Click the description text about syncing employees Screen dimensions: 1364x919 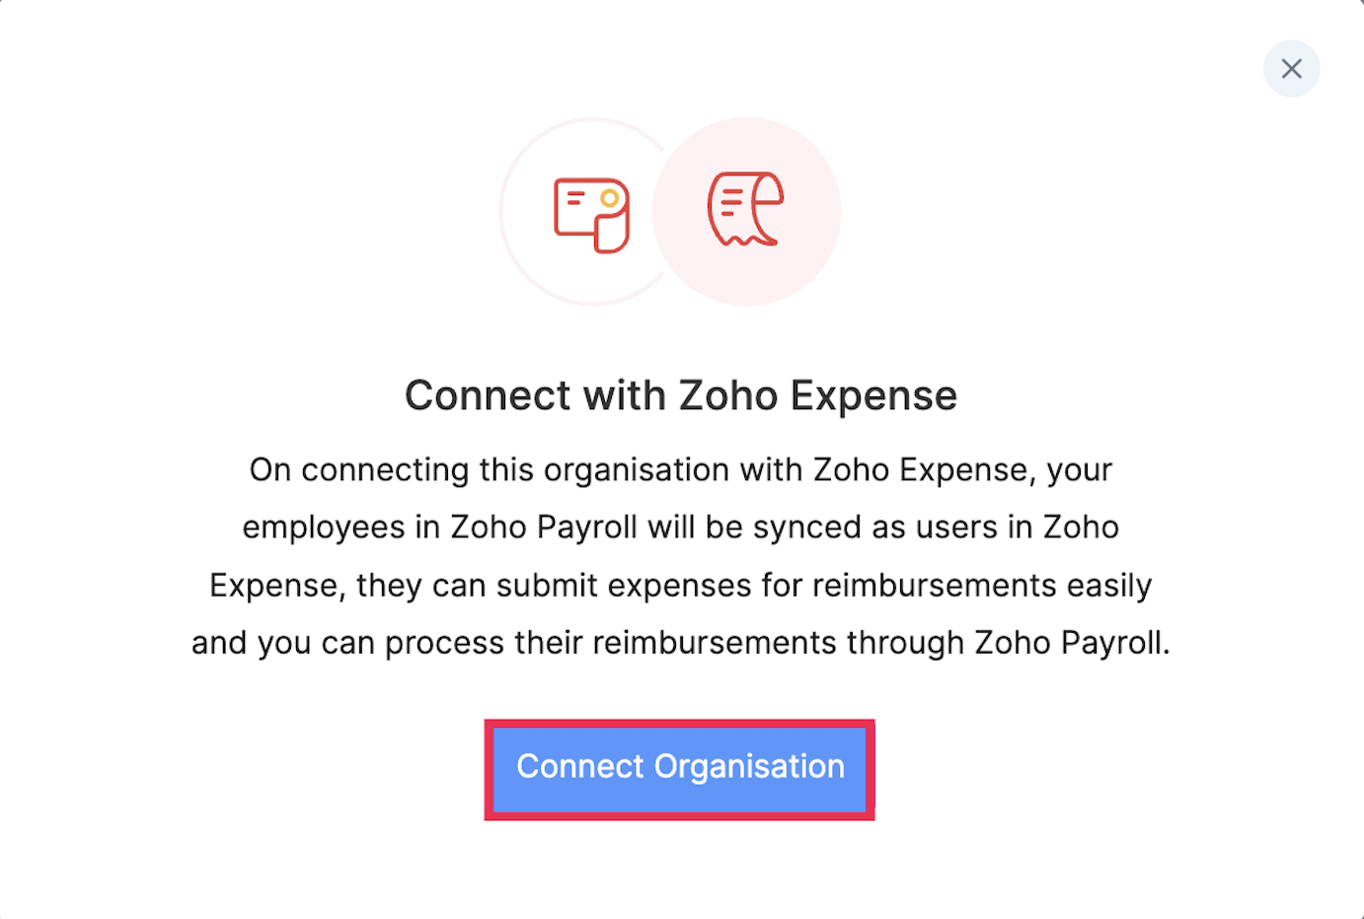[x=679, y=527]
